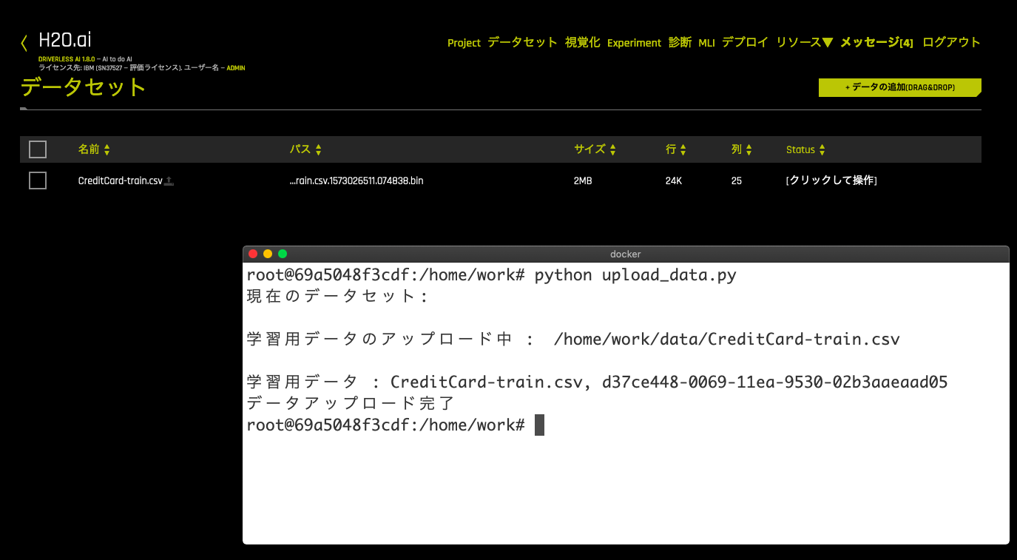The width and height of the screenshot is (1017, 560).
Task: Click the 2MB size value
Action: coord(583,181)
